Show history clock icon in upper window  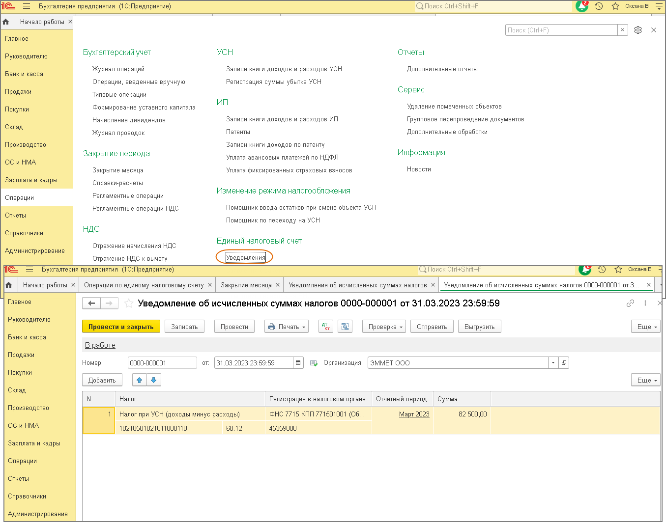[x=599, y=6]
